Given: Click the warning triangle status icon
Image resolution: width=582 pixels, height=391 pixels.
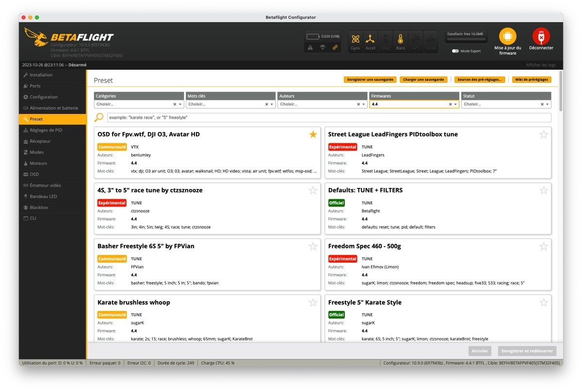Looking at the screenshot, I should pos(310,47).
